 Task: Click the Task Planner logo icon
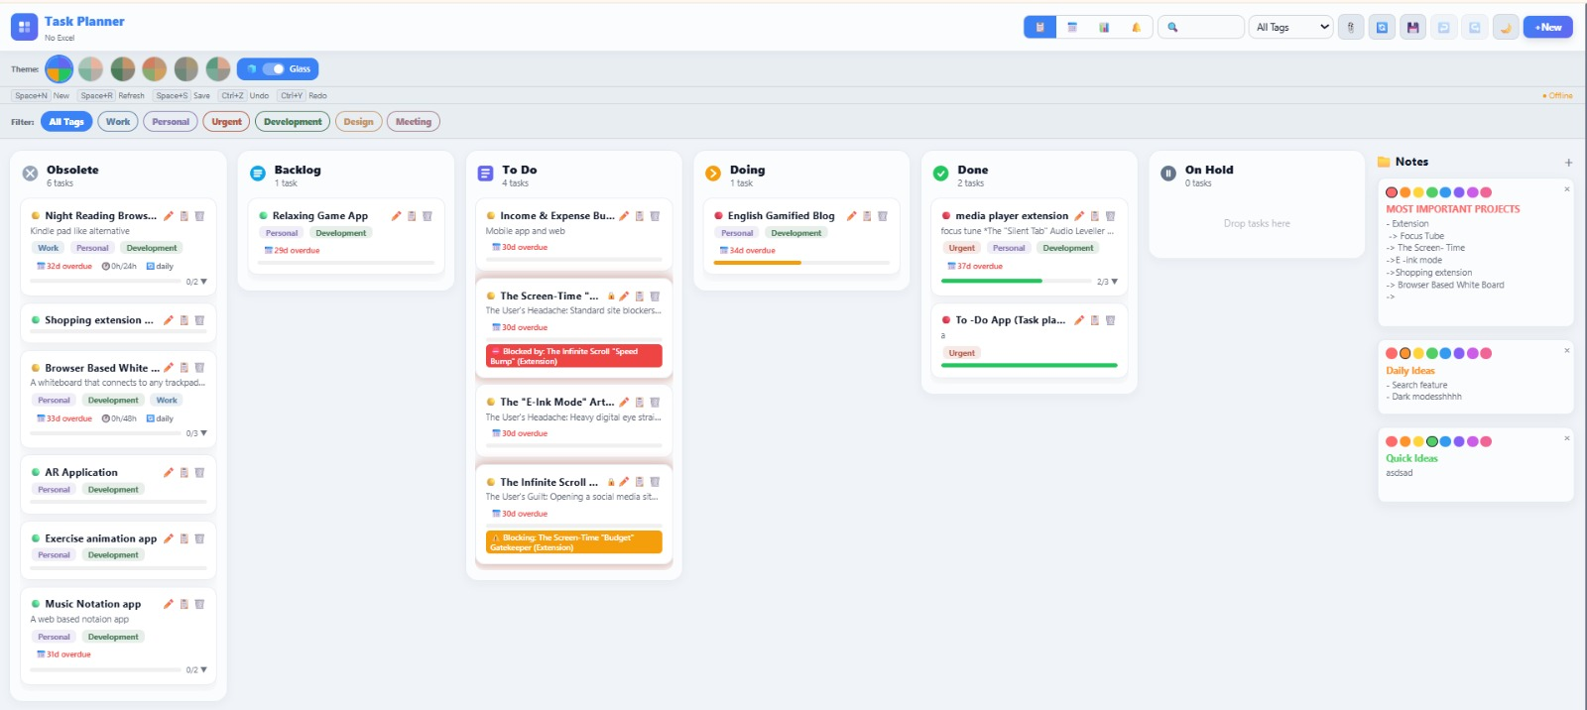pos(24,27)
